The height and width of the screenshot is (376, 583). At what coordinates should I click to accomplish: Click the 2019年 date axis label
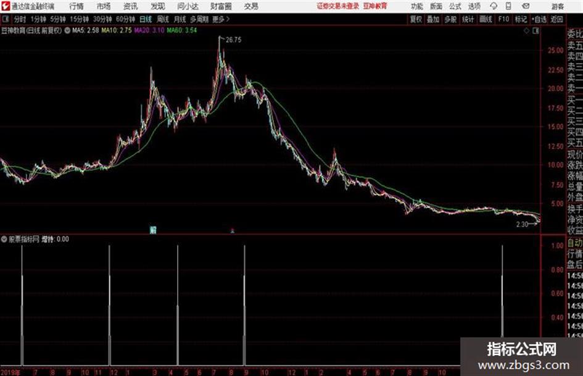click(x=10, y=372)
